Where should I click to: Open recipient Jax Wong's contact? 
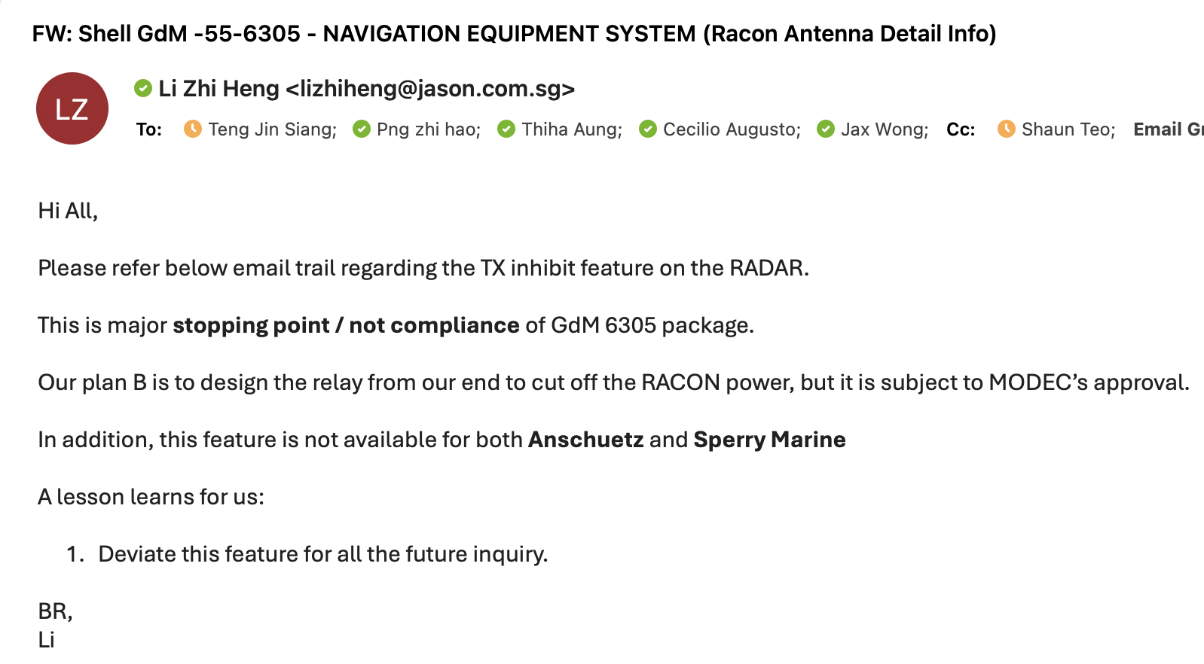(884, 129)
